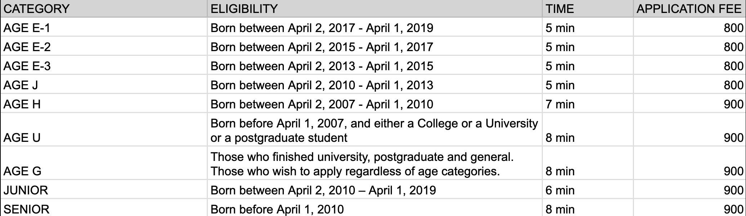Select the AGE J category cell

click(x=104, y=84)
